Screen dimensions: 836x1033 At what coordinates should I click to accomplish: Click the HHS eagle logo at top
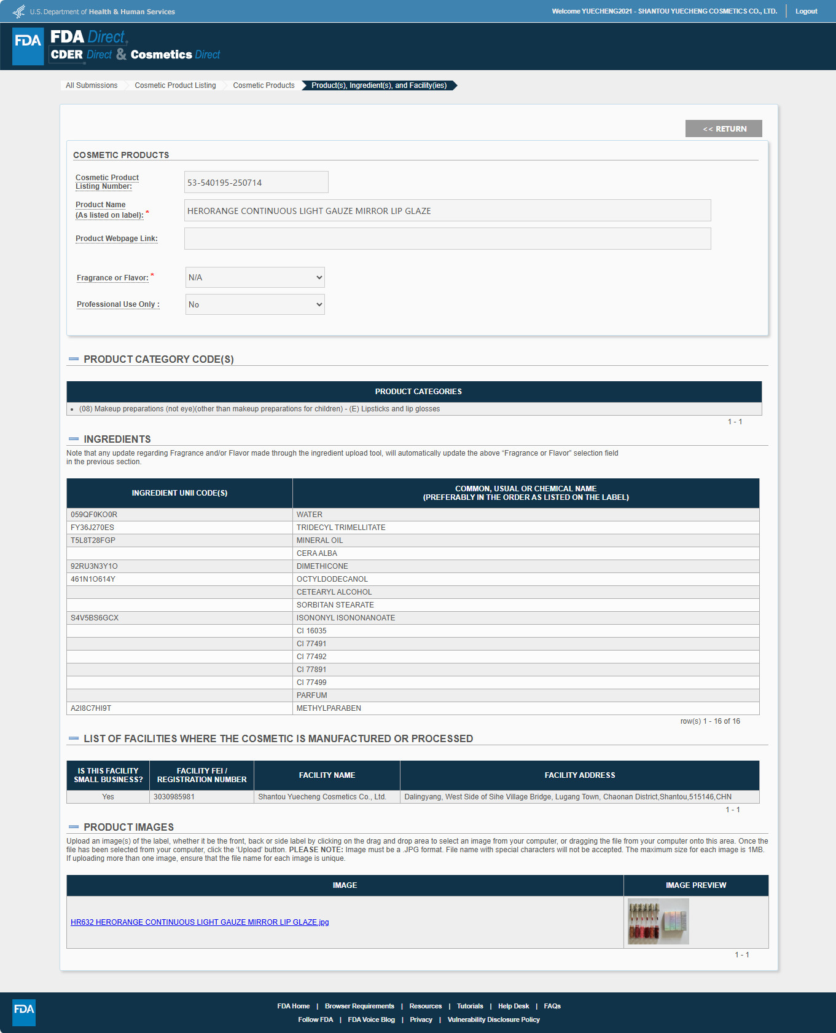[x=19, y=12]
